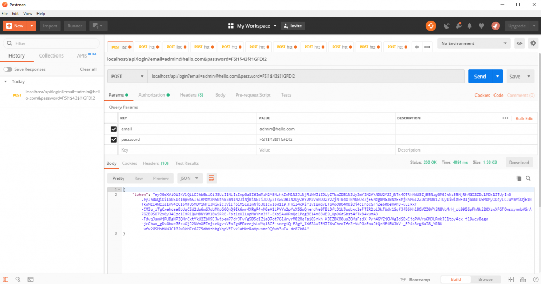Open environment quick look eye icon
541x284 pixels.
[x=519, y=43]
